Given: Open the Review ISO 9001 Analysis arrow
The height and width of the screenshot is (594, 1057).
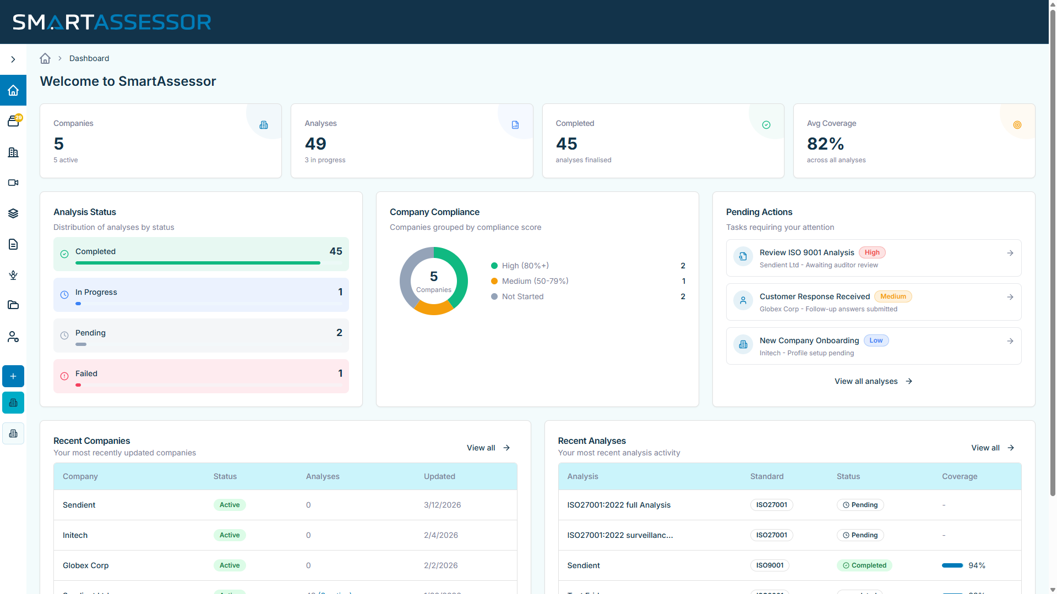Looking at the screenshot, I should [x=1010, y=253].
